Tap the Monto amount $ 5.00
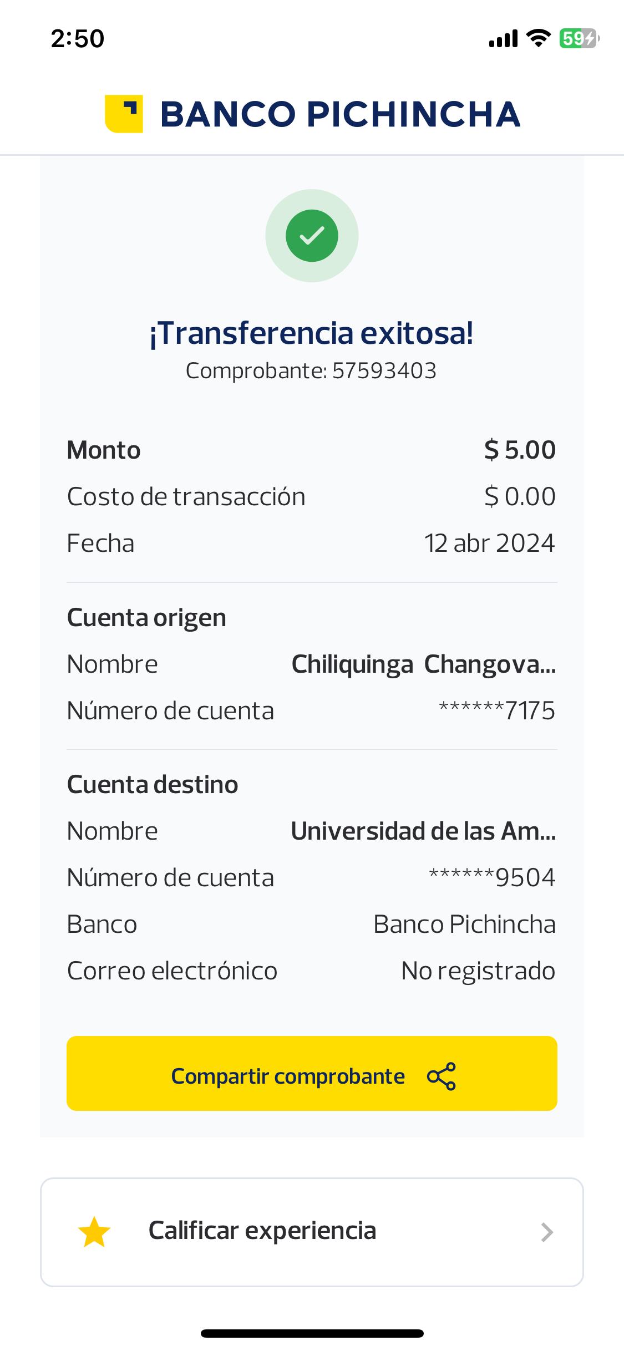The image size is (624, 1351). 520,450
